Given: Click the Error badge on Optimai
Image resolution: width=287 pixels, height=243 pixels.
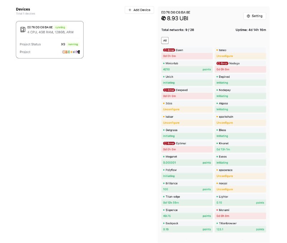Looking at the screenshot, I should pyautogui.click(x=168, y=143).
